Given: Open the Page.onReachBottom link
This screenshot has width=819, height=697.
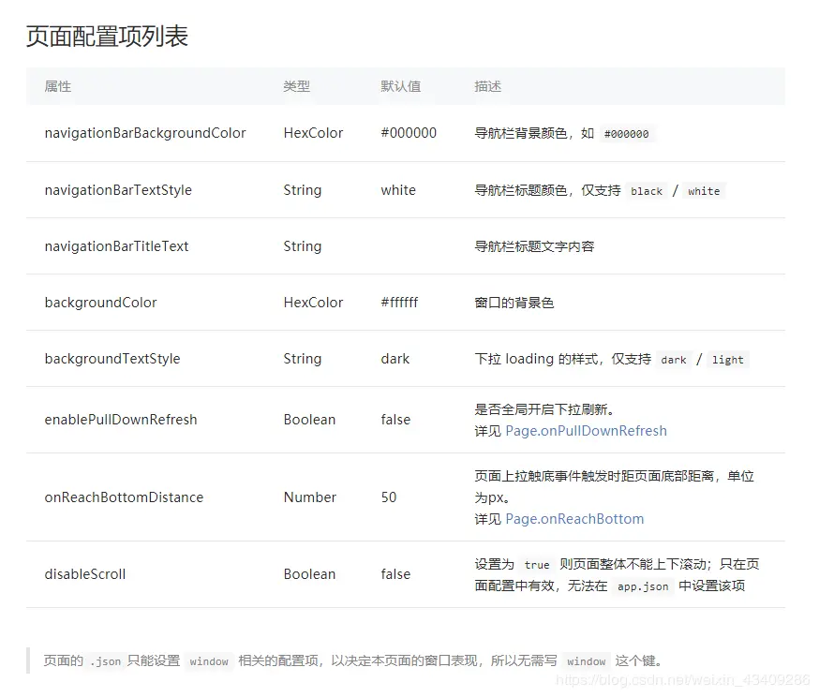Looking at the screenshot, I should pyautogui.click(x=575, y=518).
